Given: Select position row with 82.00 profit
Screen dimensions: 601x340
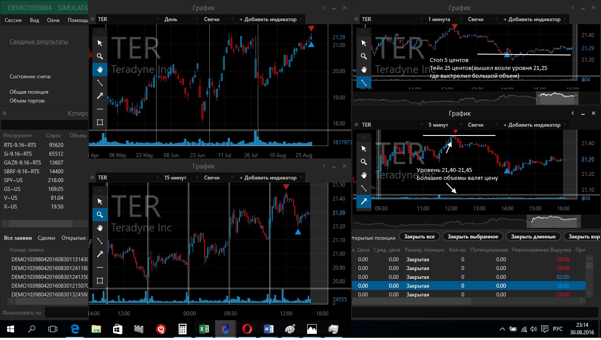Looking at the screenshot, I should (x=468, y=277).
